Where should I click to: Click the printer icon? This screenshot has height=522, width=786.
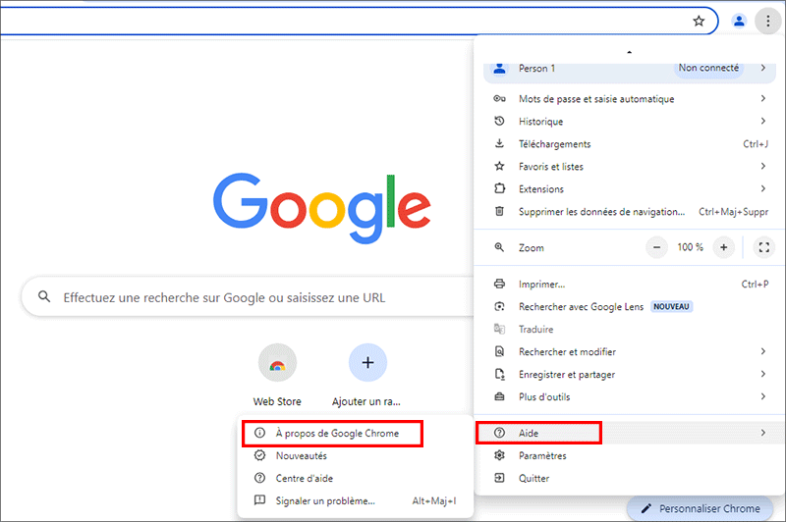499,284
